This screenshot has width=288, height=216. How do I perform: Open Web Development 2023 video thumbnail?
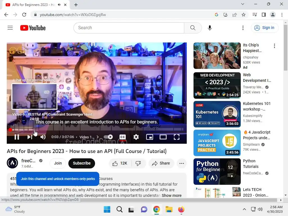pos(217,85)
